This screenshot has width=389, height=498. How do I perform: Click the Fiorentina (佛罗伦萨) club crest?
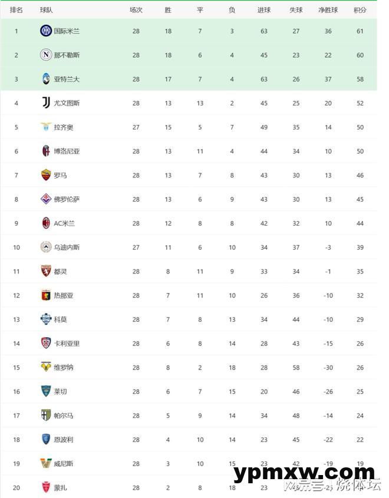(46, 199)
